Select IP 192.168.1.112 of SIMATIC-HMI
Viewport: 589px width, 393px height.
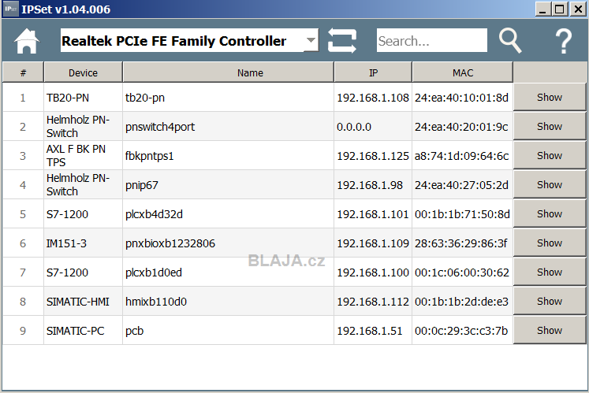[373, 302]
